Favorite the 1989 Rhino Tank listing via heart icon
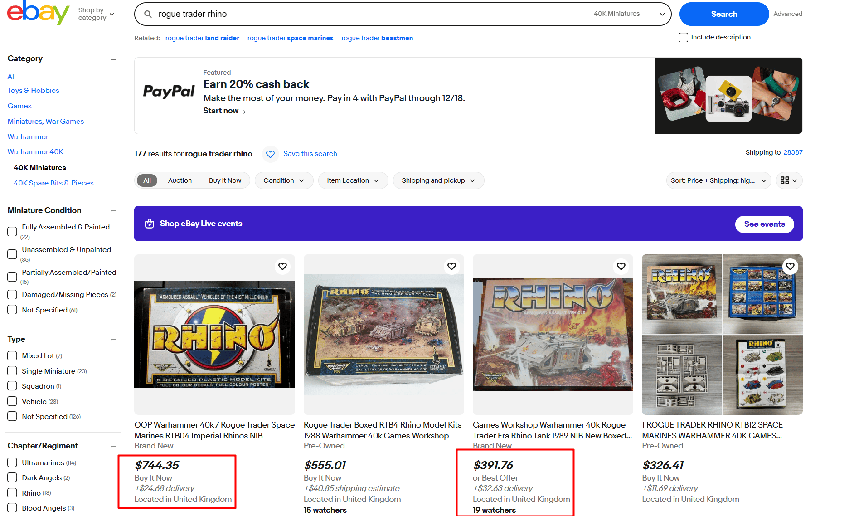This screenshot has width=849, height=516. pos(621,266)
